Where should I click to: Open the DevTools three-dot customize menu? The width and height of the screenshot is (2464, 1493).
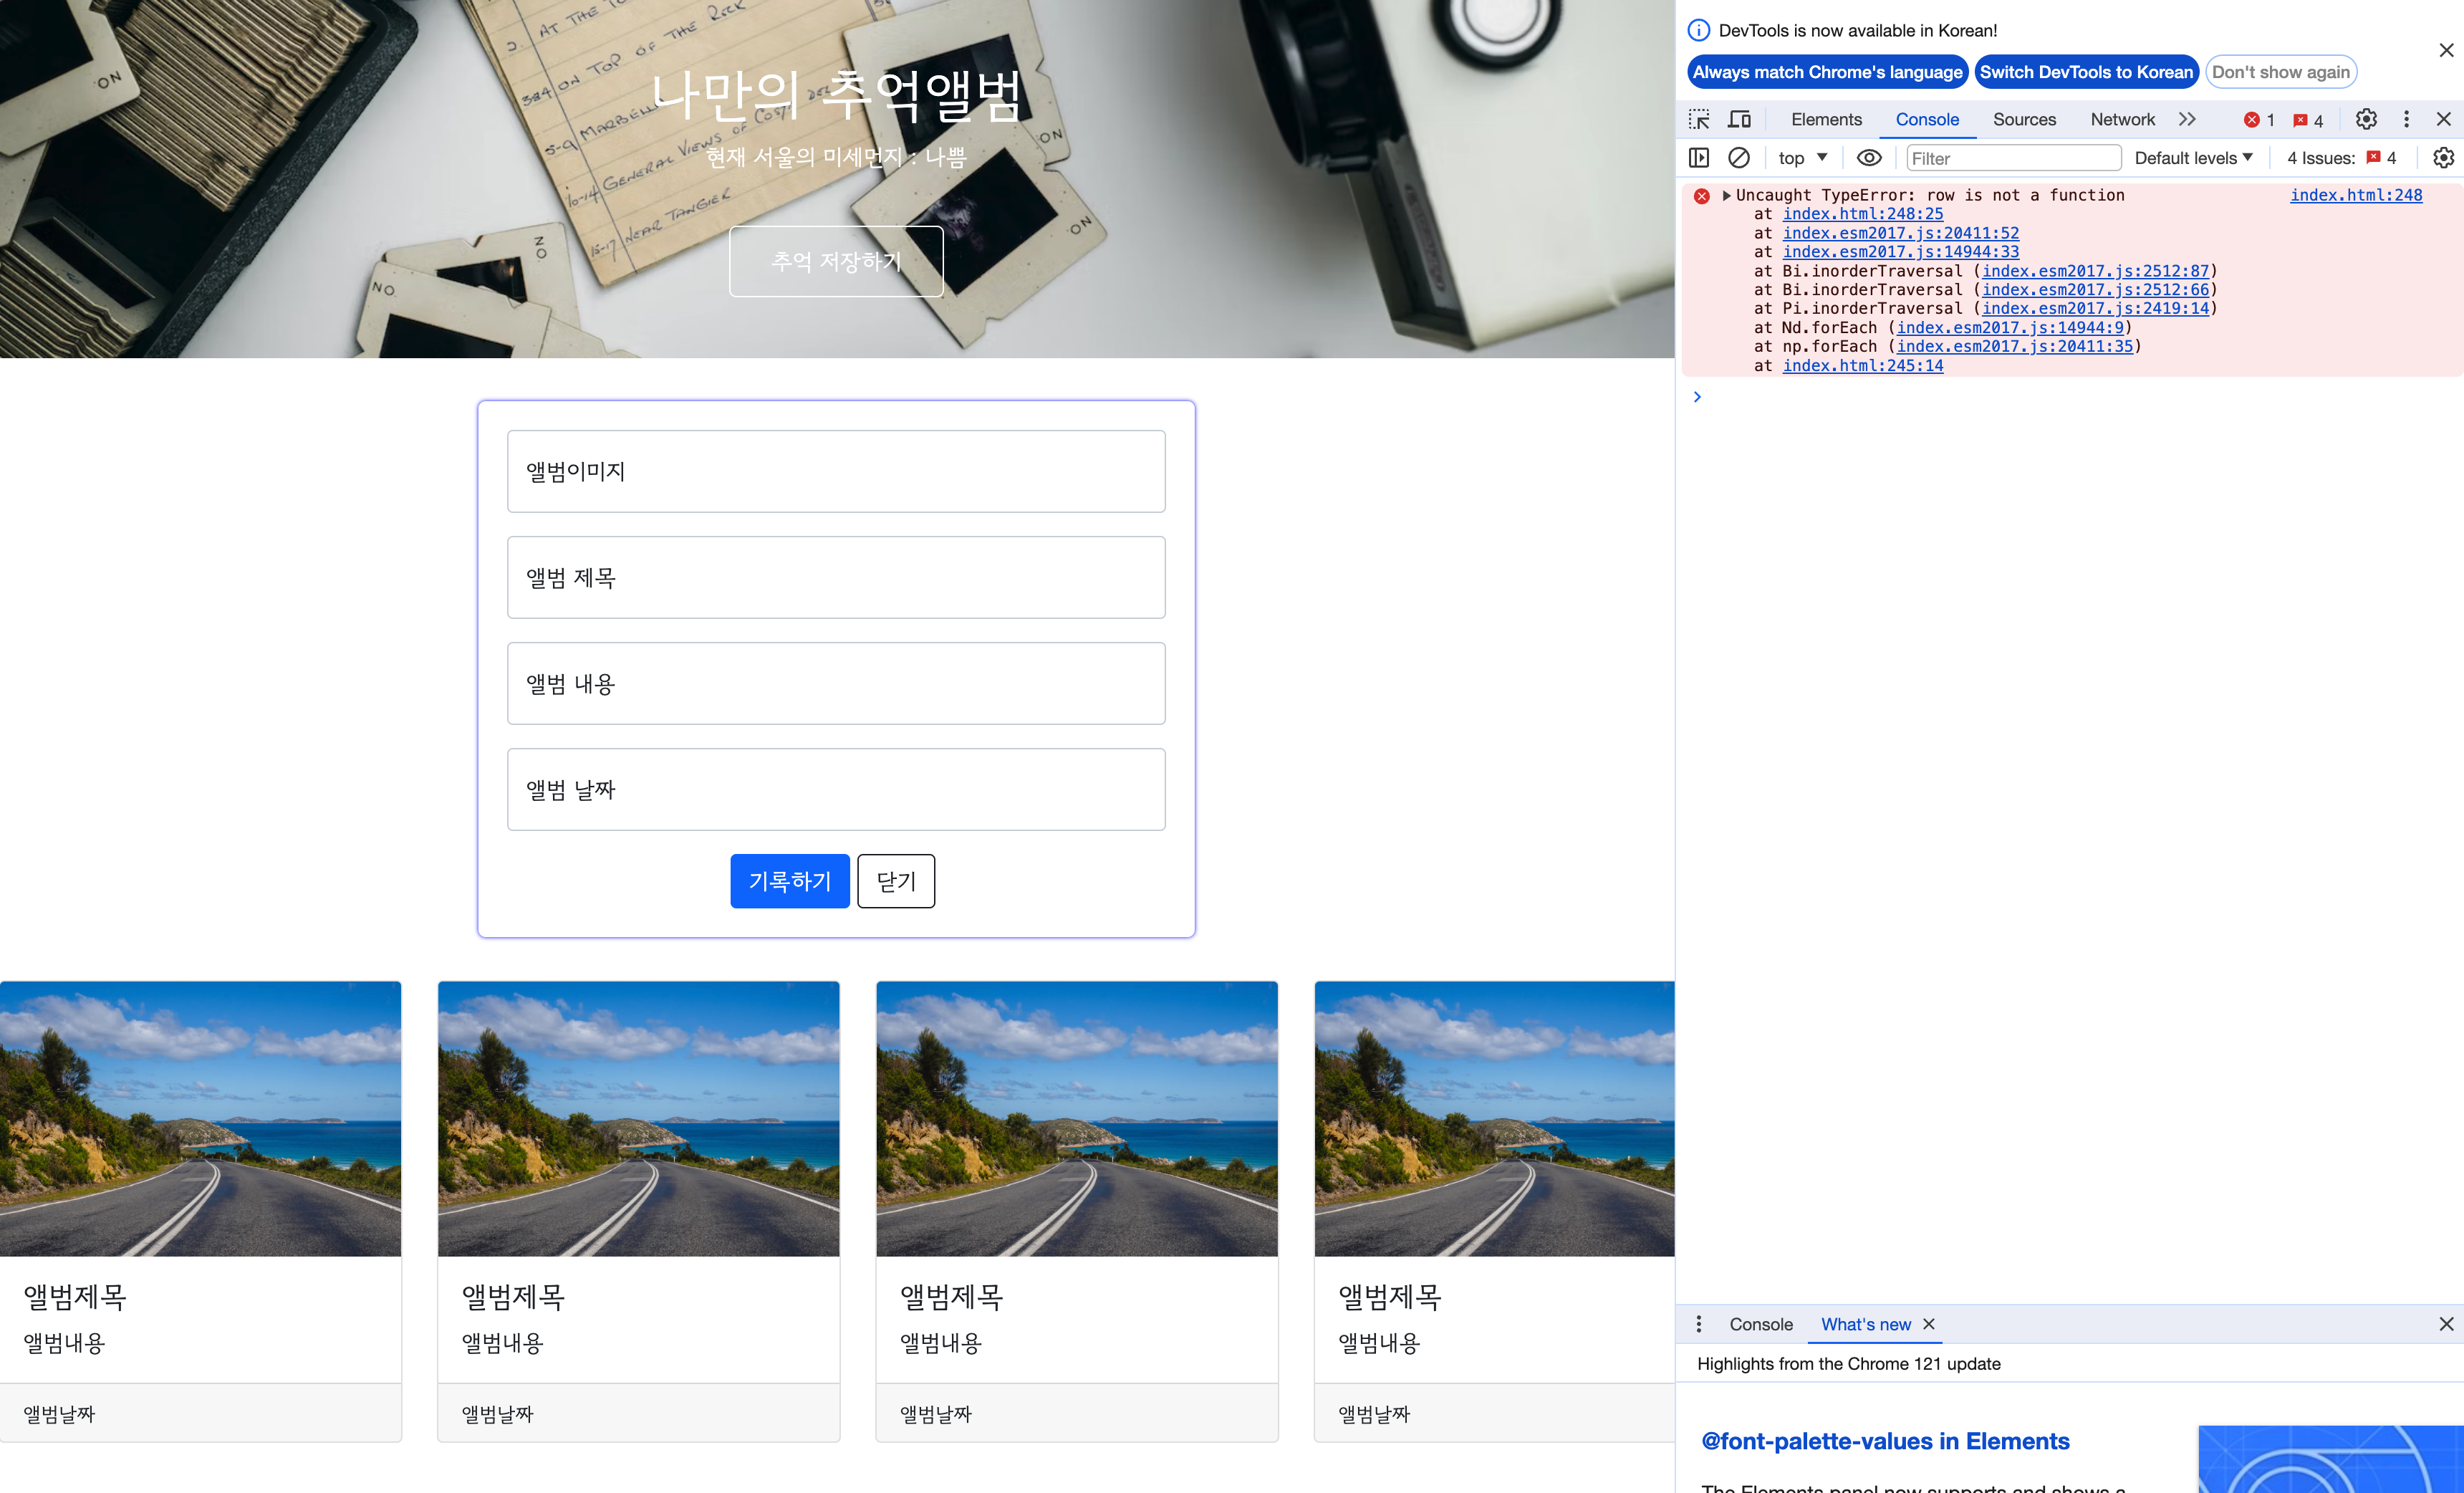(2407, 119)
